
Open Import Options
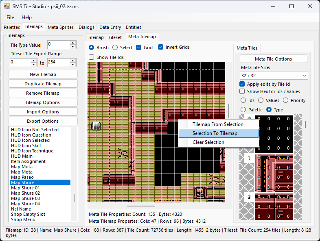[x=43, y=112]
